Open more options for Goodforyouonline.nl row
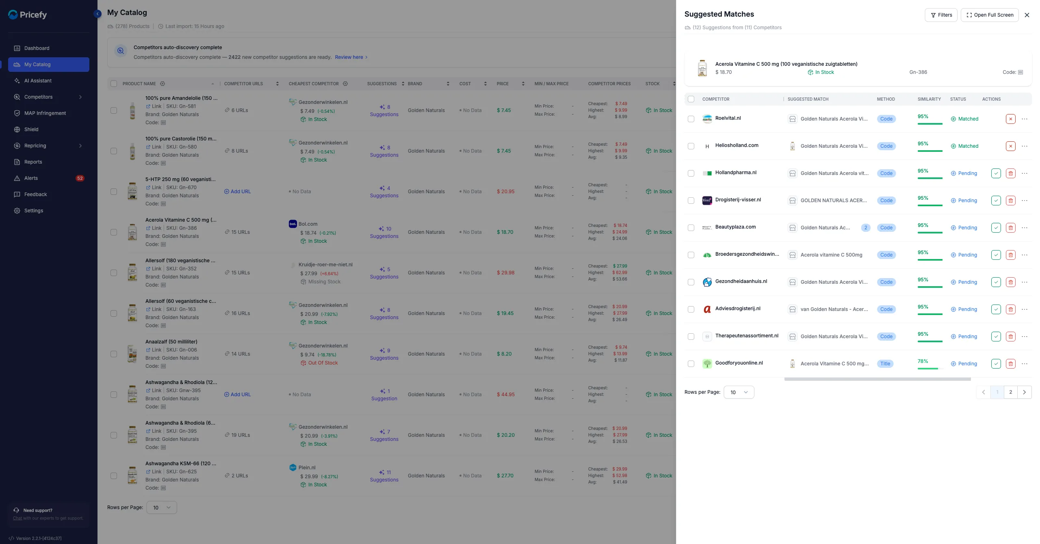This screenshot has height=544, width=1040. (x=1025, y=364)
